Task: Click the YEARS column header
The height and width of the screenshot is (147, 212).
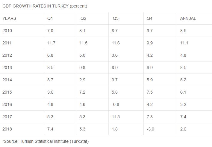Action: point(9,18)
